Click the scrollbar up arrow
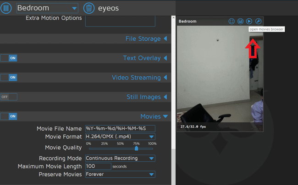Viewport: 298px width, 185px height. tap(173, 18)
